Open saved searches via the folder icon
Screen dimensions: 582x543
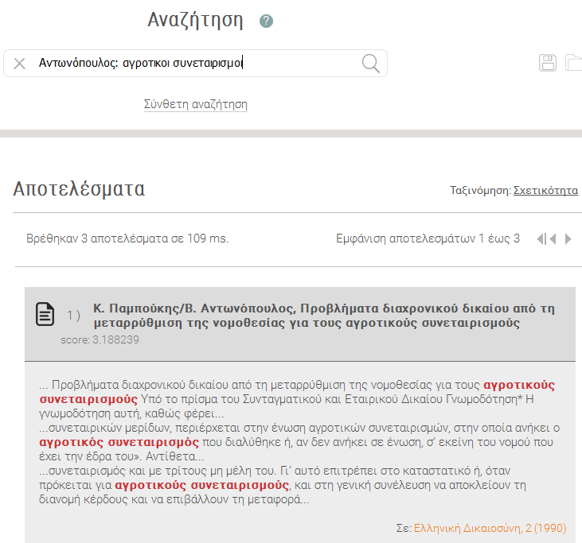pyautogui.click(x=573, y=64)
